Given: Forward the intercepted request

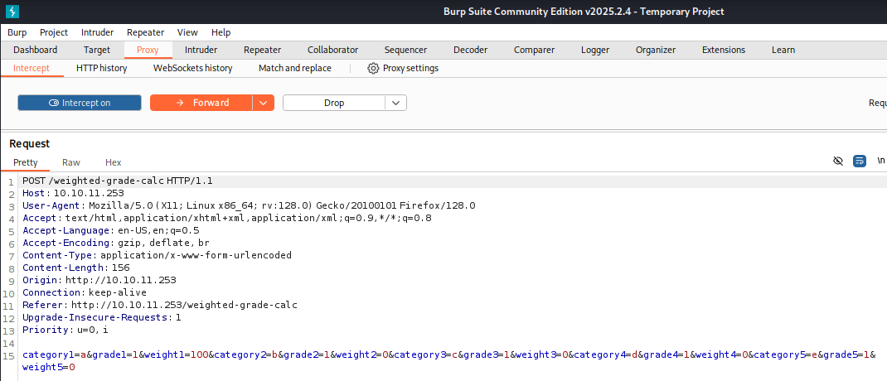Looking at the screenshot, I should click(201, 103).
